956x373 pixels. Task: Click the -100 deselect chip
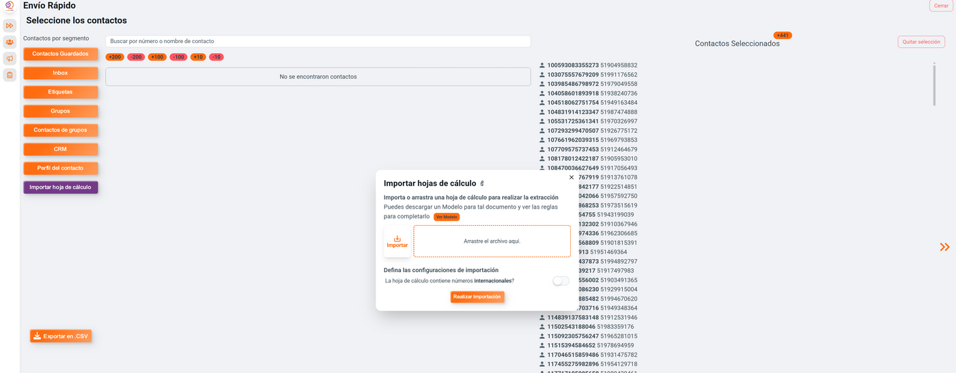click(178, 57)
